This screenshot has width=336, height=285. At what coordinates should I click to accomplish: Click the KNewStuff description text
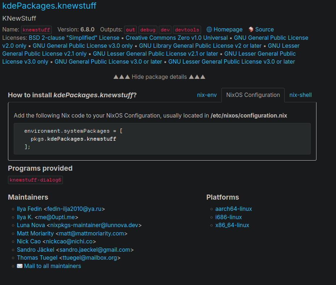19,18
